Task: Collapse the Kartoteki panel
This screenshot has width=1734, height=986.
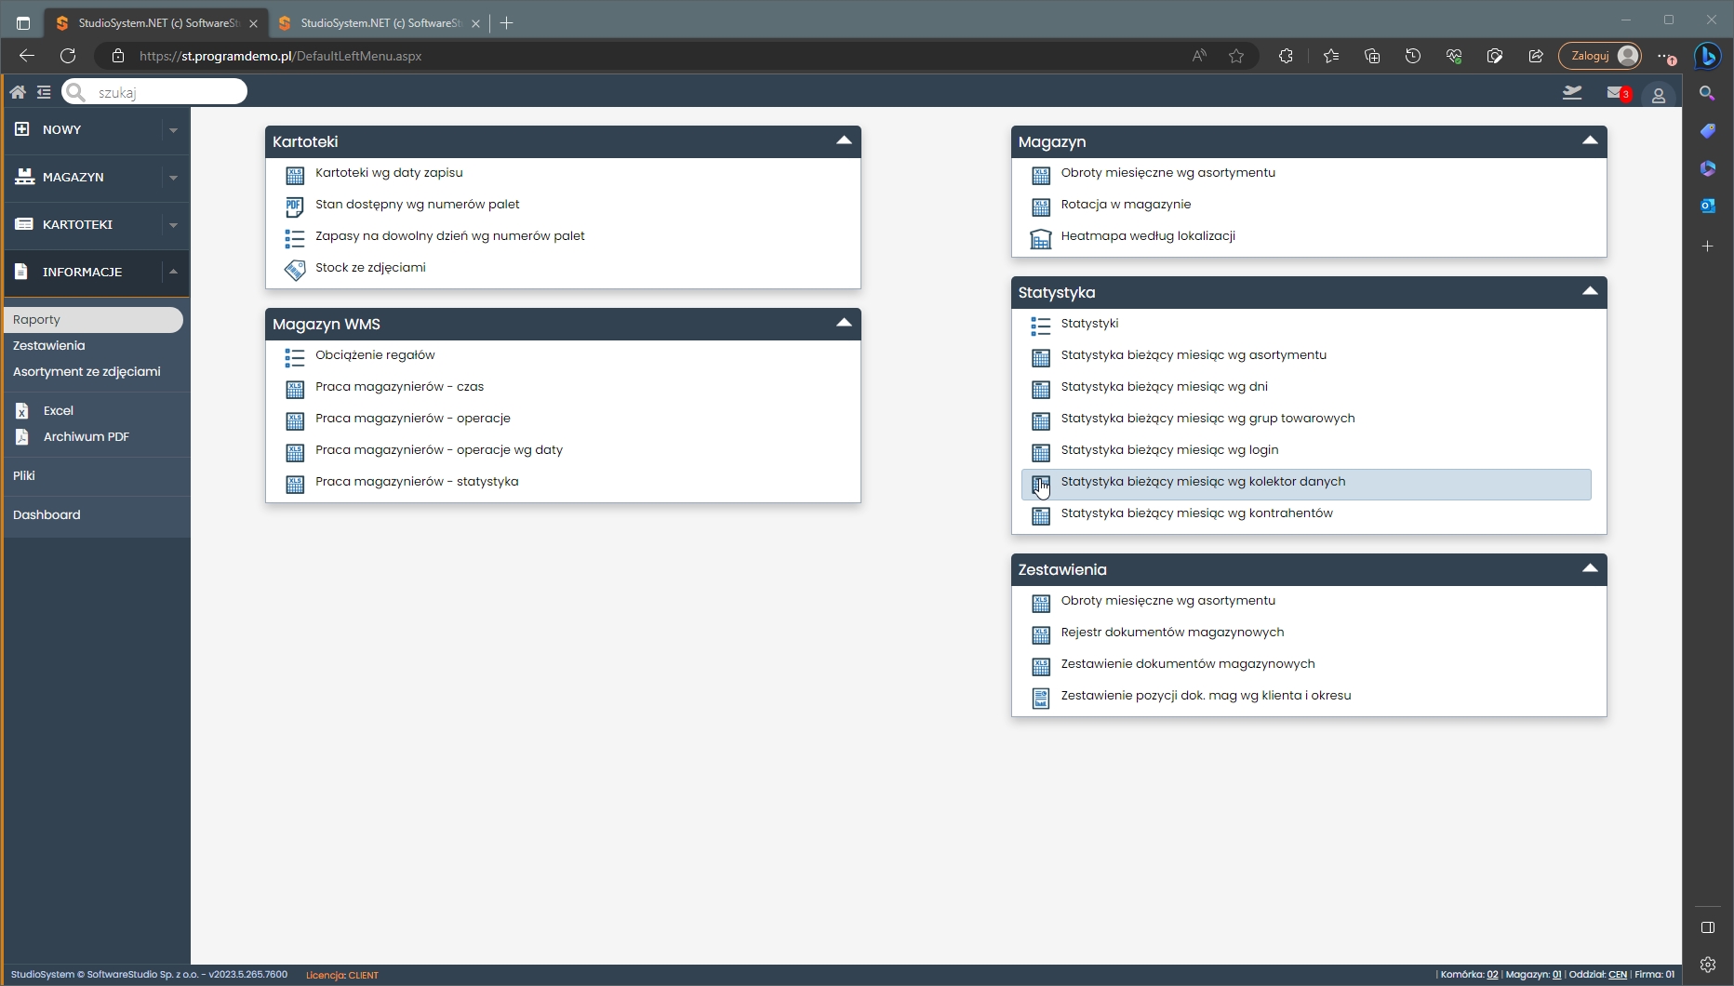Action: (x=844, y=141)
